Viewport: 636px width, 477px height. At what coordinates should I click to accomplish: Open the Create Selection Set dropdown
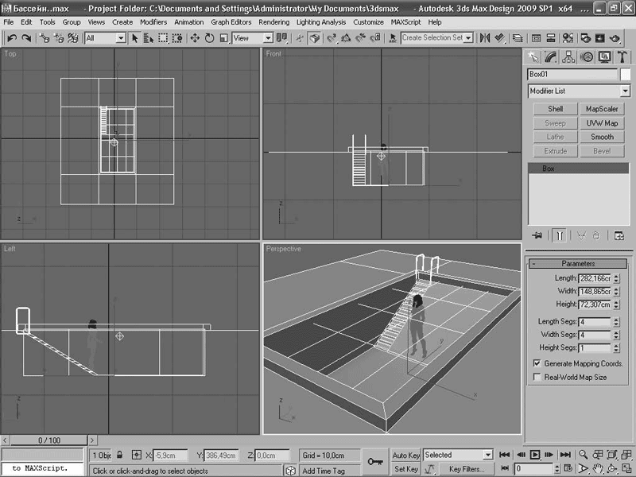click(468, 37)
